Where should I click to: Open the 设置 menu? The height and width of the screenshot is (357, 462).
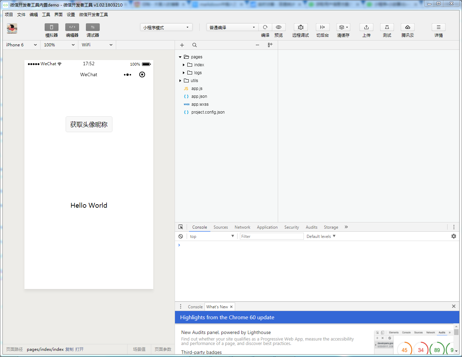[71, 15]
